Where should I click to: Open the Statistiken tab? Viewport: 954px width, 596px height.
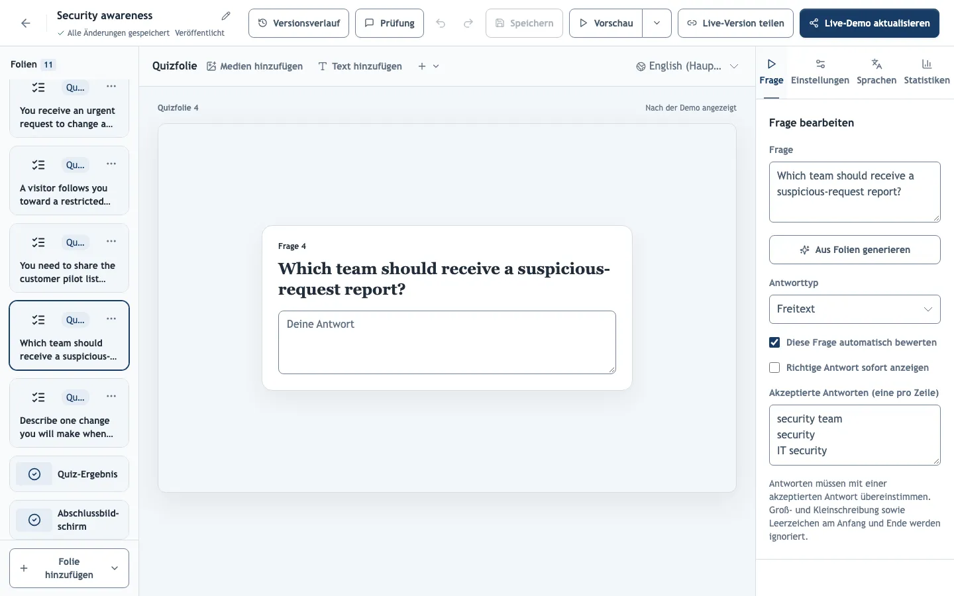click(927, 72)
